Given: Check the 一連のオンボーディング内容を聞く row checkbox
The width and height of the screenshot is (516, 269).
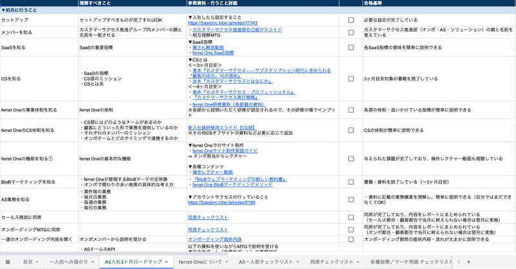Looking at the screenshot, I should 351,239.
